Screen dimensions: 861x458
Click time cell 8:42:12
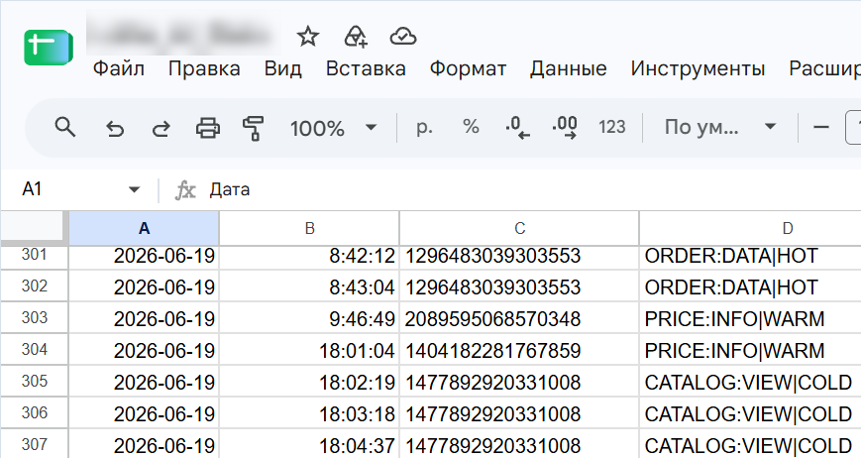[309, 257]
